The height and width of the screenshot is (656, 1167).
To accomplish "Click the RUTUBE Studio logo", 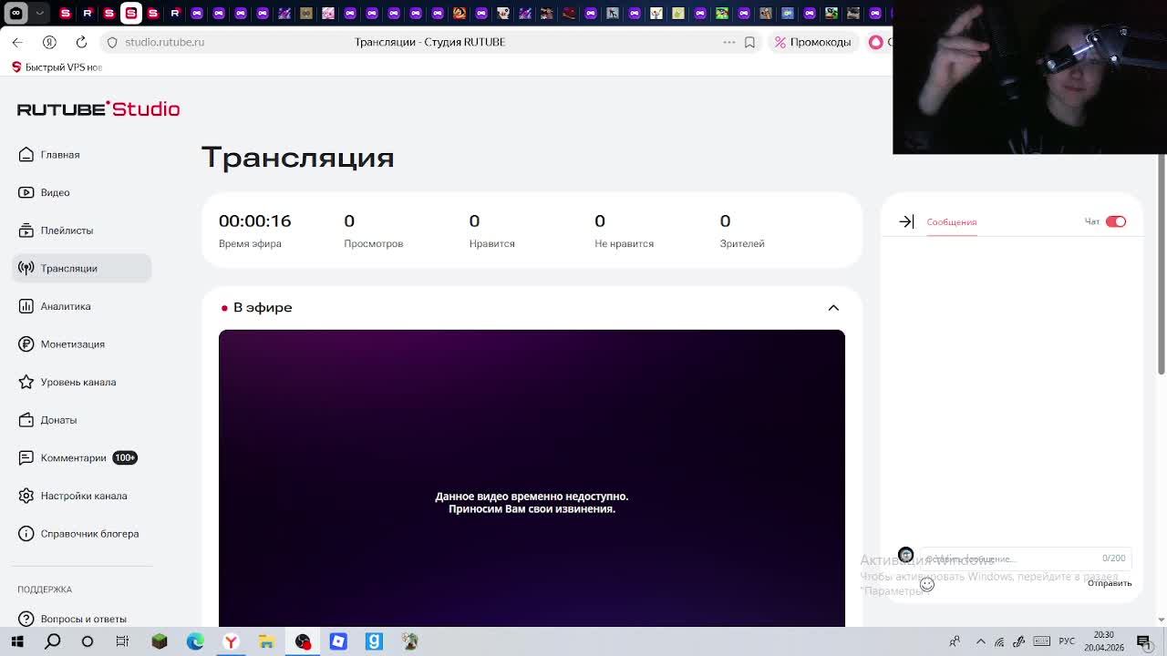I will [98, 108].
